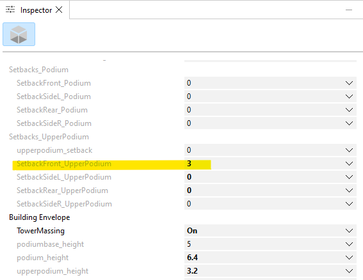
Task: Switch to the Inspector tab
Action: pos(36,10)
